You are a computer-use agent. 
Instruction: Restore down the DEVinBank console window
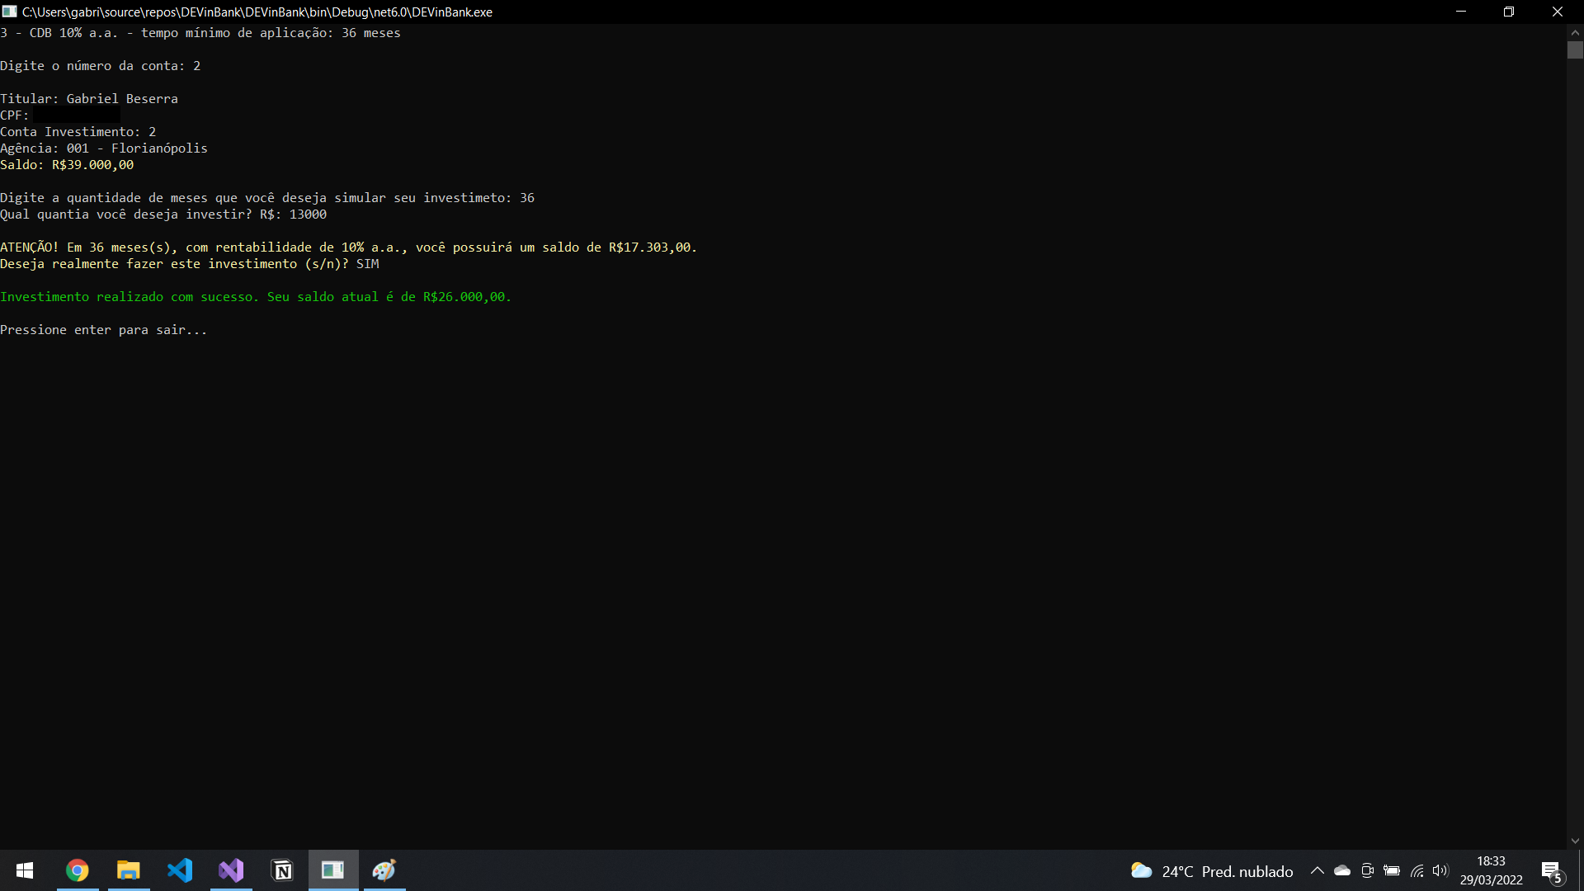(x=1510, y=12)
